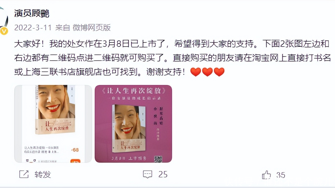335x188 pixels.
Task: Click the first red heart emoji
Action: 195,72
